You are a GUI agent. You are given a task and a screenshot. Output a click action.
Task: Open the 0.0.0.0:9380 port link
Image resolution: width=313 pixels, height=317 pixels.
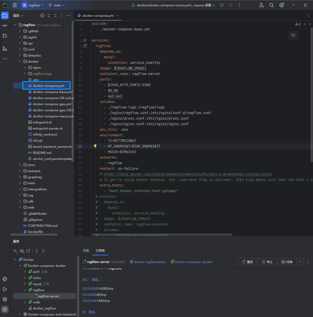[91, 289]
